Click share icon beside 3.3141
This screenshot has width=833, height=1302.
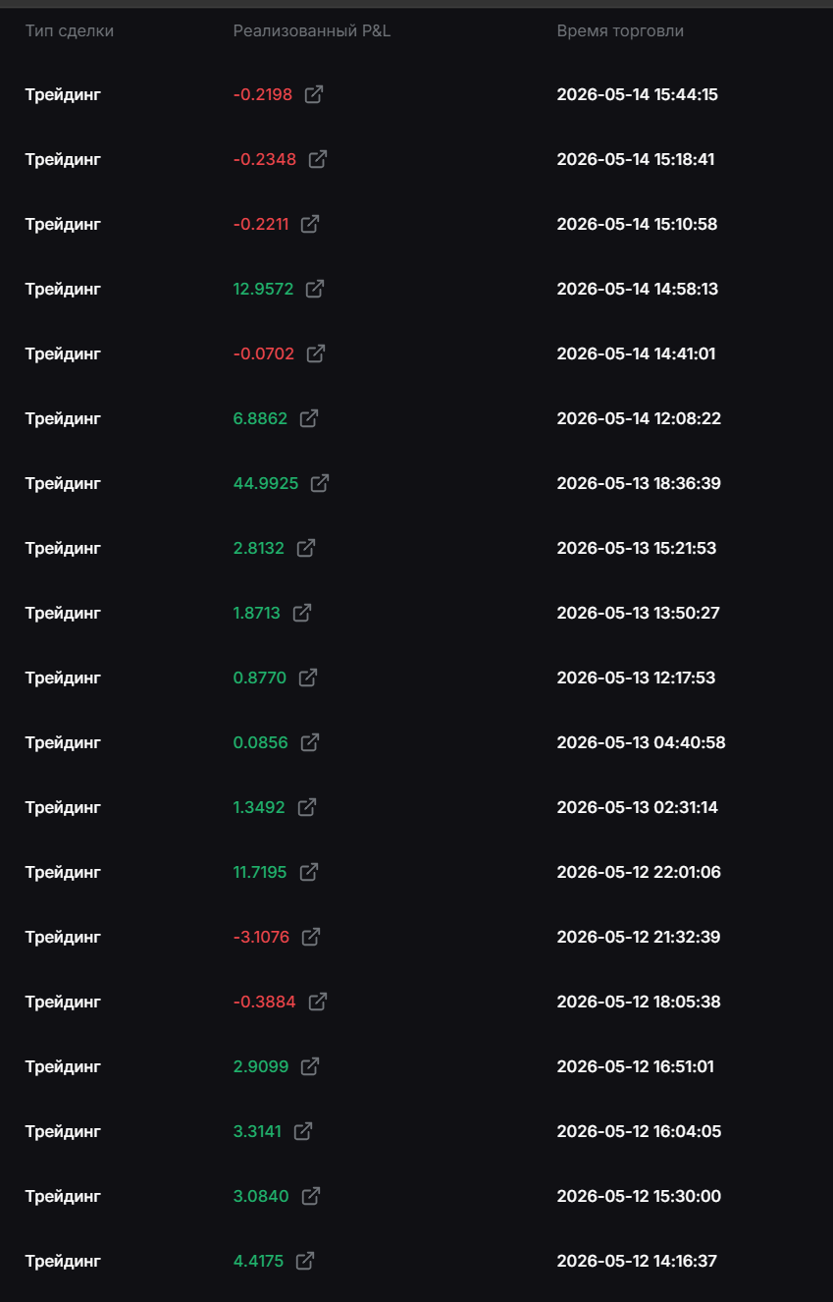click(x=303, y=1131)
